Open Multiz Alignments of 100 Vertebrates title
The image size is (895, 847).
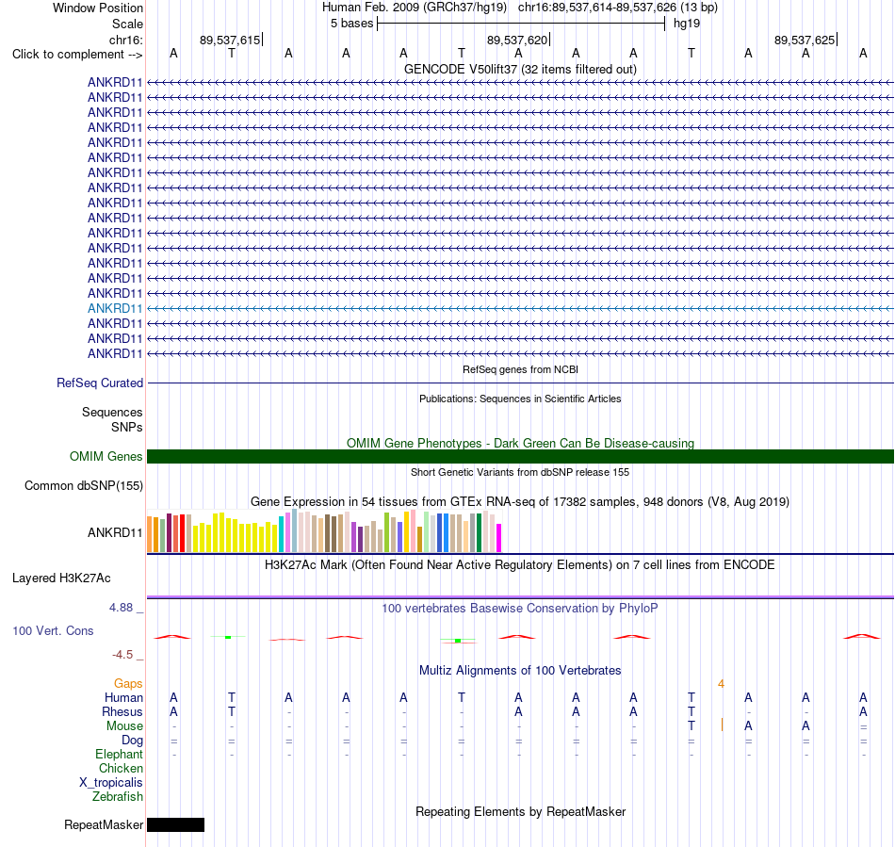click(x=520, y=671)
